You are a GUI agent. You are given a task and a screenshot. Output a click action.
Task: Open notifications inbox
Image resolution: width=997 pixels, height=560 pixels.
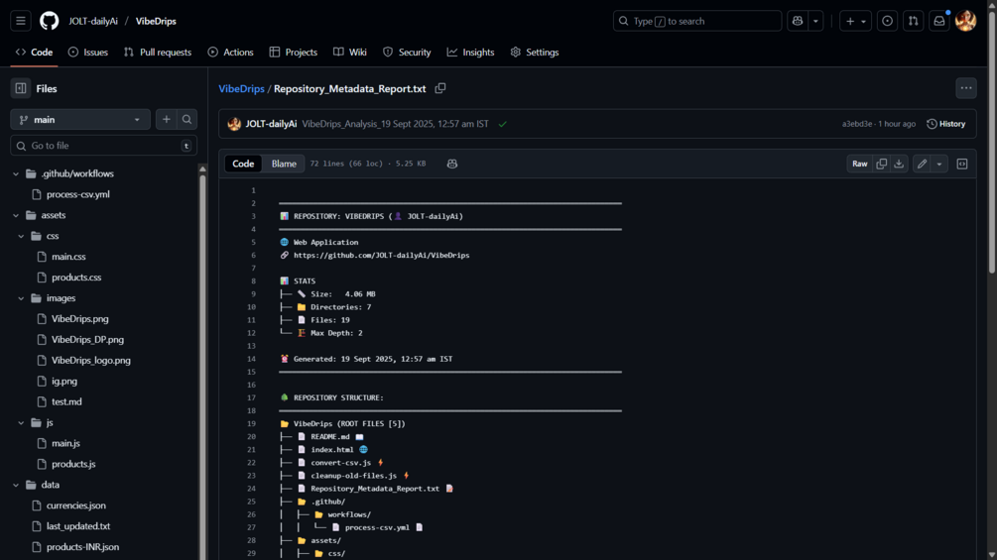pos(939,21)
